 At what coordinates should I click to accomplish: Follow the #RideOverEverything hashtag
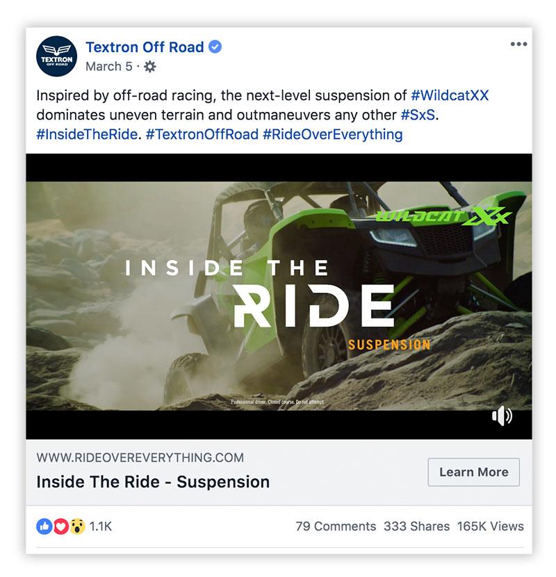[x=333, y=135]
